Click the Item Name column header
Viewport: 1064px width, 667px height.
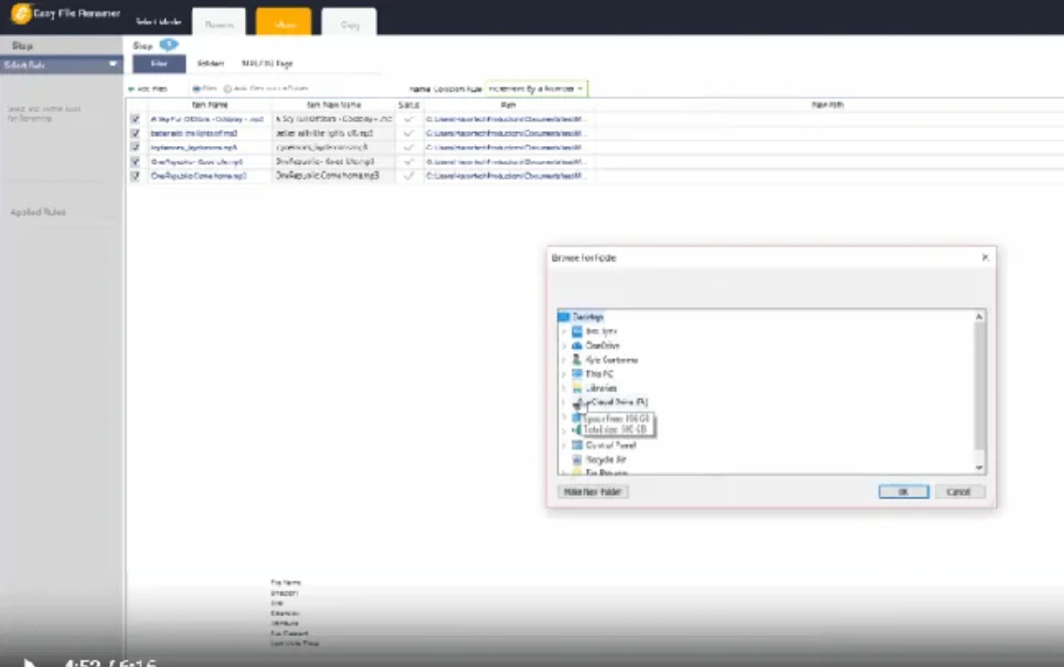pyautogui.click(x=209, y=105)
